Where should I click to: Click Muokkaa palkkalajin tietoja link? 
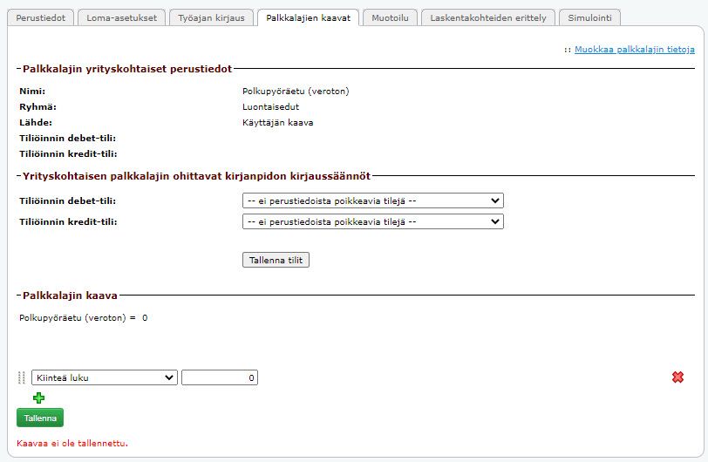(635, 50)
